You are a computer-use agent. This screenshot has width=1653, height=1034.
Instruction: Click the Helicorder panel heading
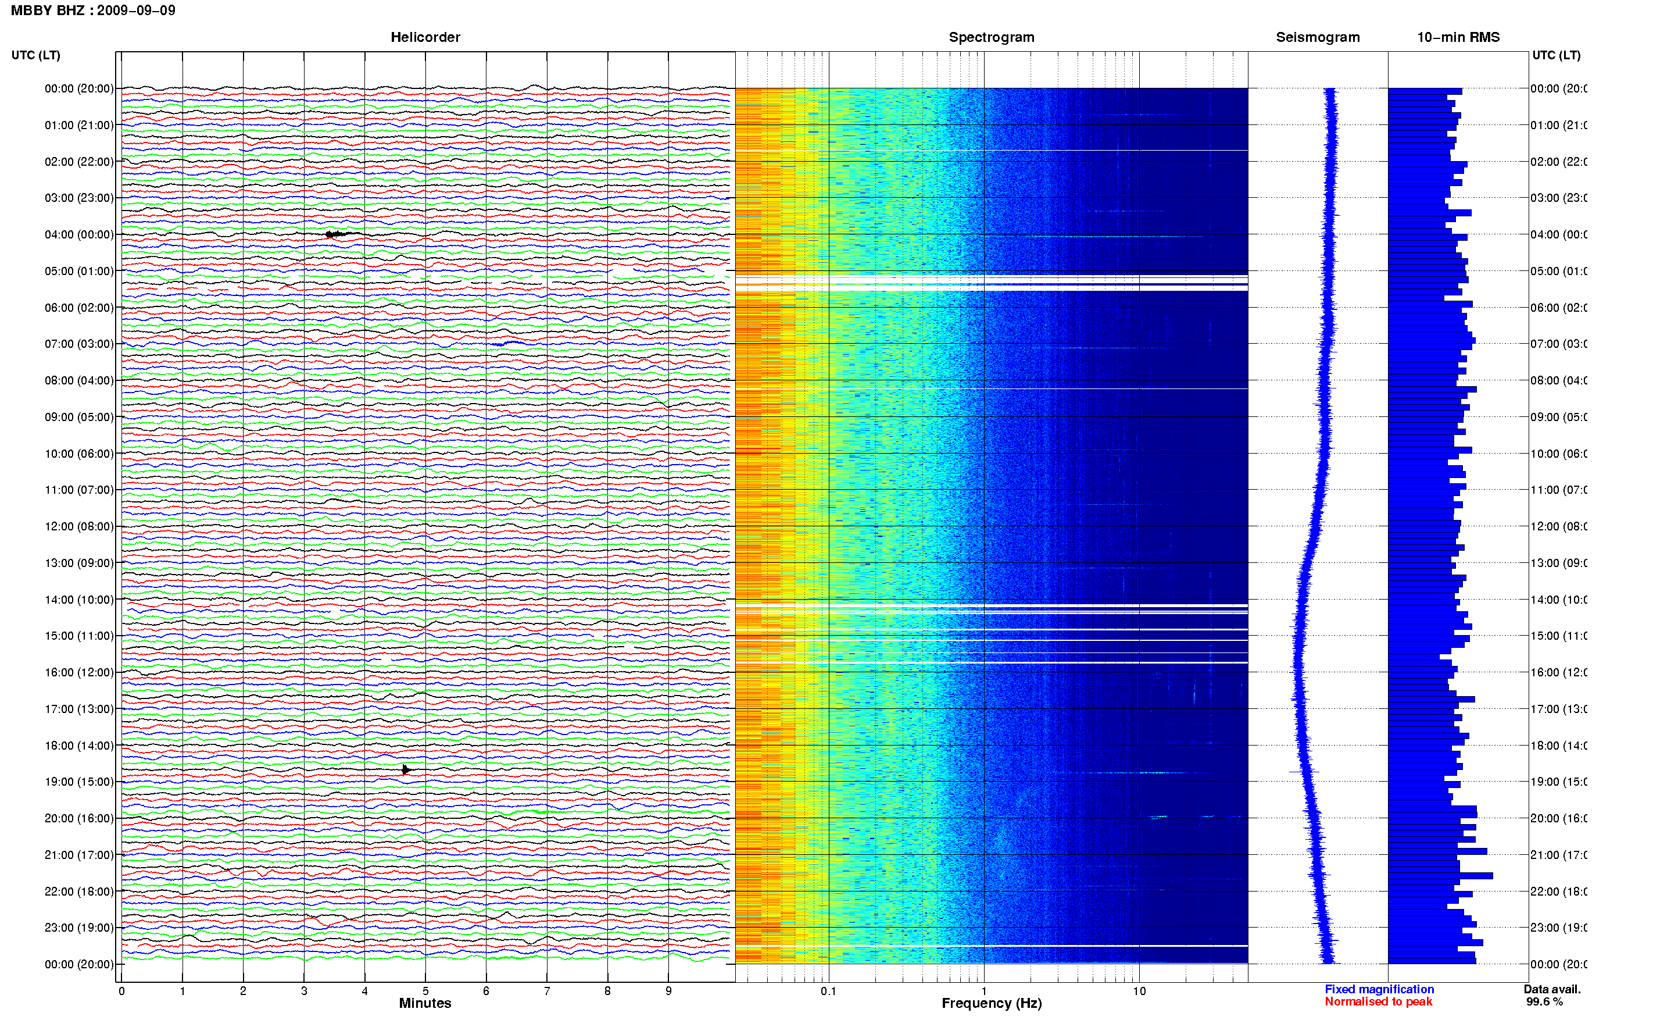[x=425, y=37]
